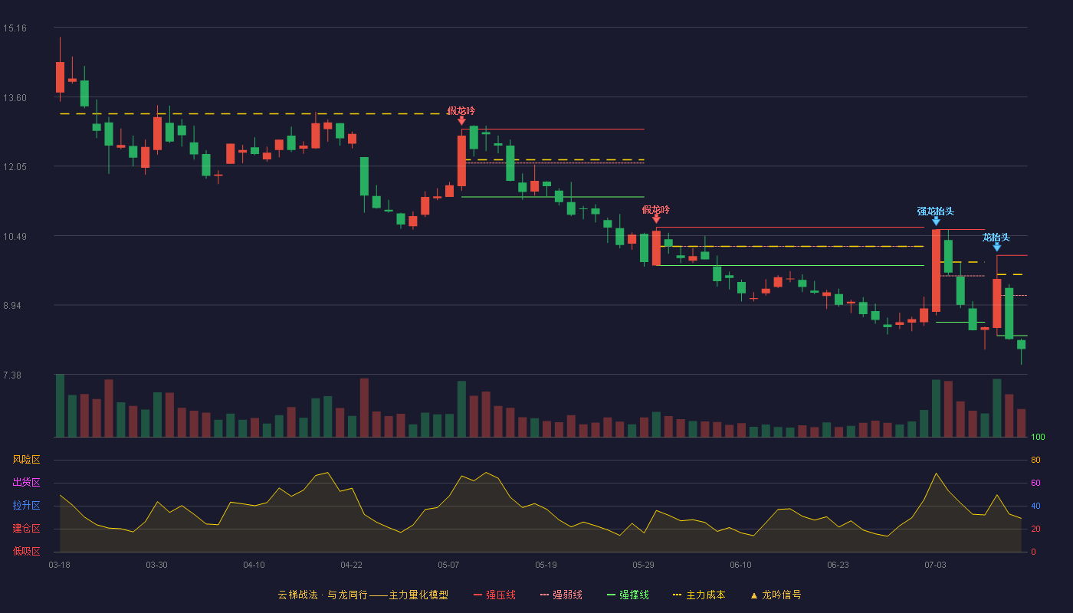Click the 40 indicator axis label

(x=1035, y=506)
